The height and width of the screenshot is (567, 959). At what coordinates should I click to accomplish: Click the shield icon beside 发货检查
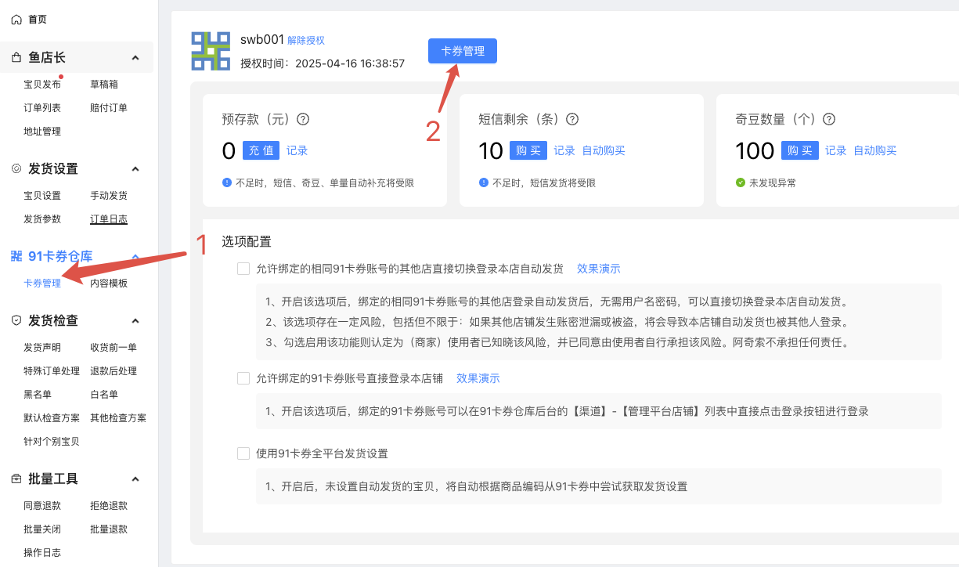coord(16,321)
